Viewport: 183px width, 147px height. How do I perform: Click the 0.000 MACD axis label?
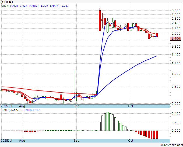[176, 131]
